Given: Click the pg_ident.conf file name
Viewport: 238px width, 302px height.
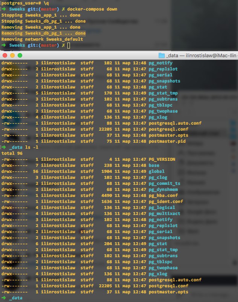Looking at the screenshot, I should 166,202.
